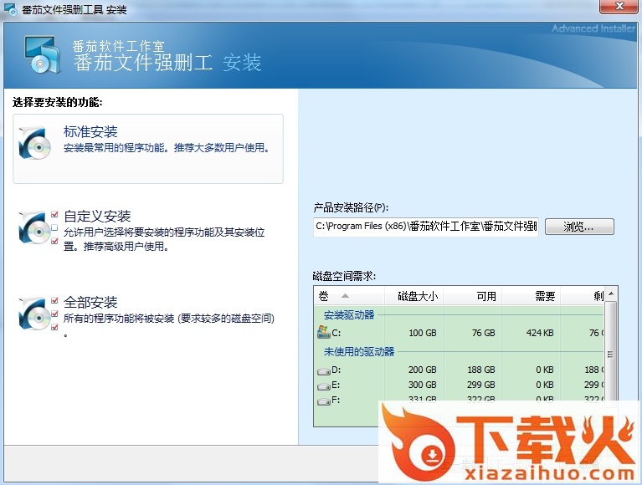Click the disk table vertical scrollbar thumb
The image size is (642, 485).
[610, 355]
